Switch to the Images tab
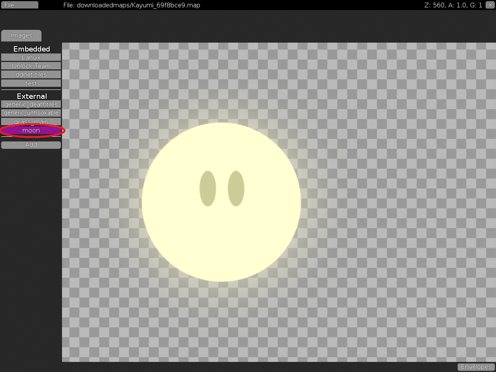This screenshot has height=372, width=496. (x=21, y=35)
